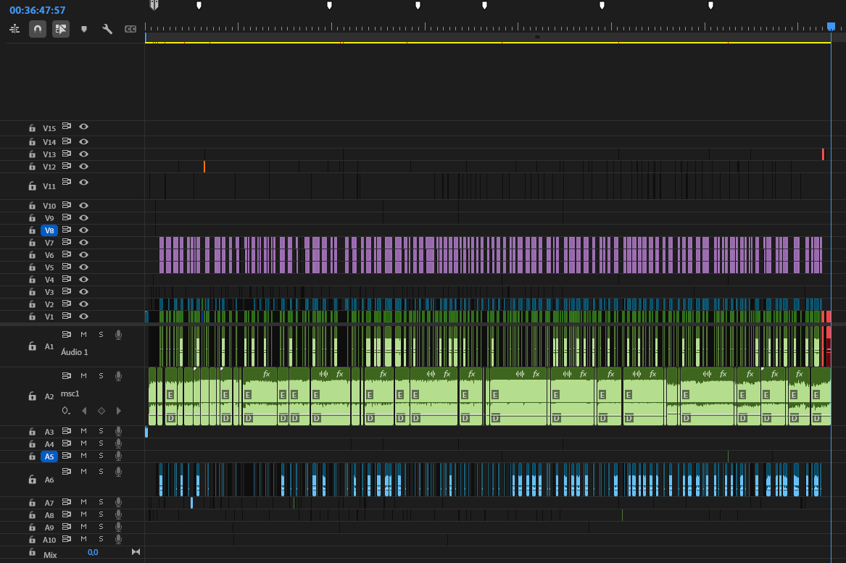The image size is (846, 563).
Task: Go to previous keyframe on A2
Action: (x=84, y=411)
